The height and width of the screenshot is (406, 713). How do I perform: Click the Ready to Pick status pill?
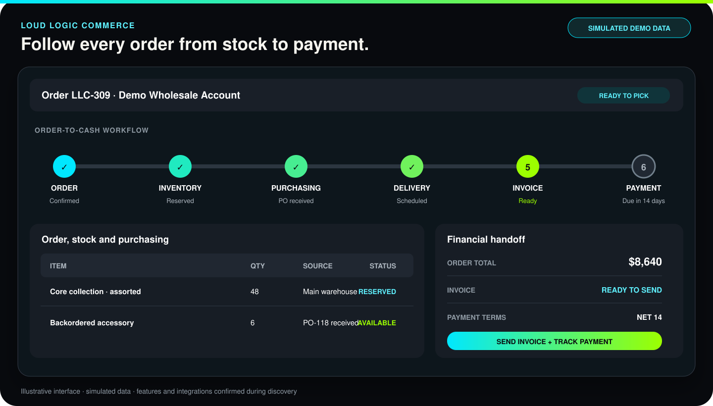click(x=623, y=96)
